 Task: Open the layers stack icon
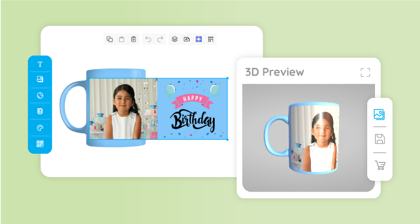tap(175, 39)
